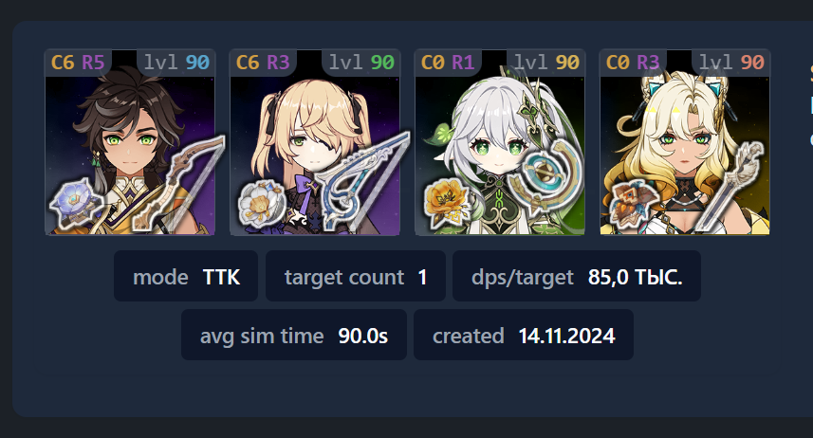Select the blonde eyepatch character portrait
The height and width of the screenshot is (438, 813).
(315, 142)
